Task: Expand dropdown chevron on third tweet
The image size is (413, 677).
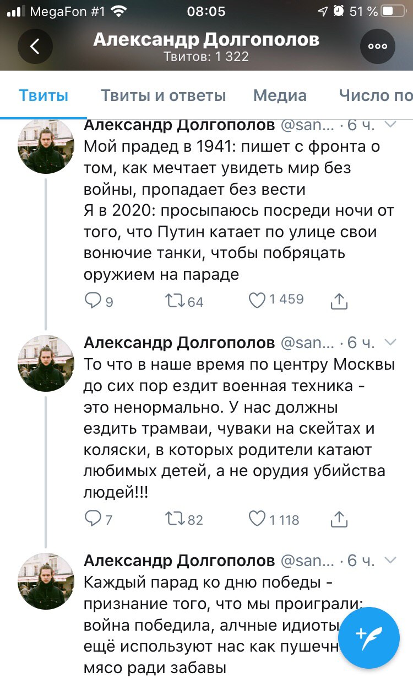Action: (x=390, y=561)
